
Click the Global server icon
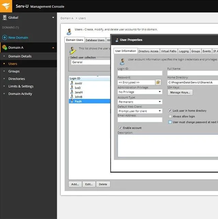pos(4,17)
